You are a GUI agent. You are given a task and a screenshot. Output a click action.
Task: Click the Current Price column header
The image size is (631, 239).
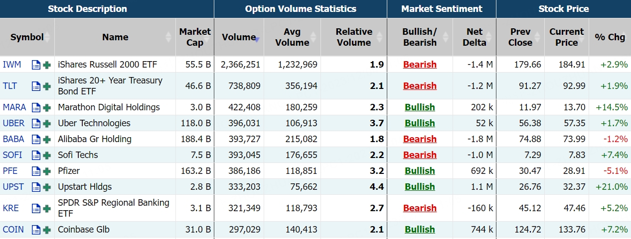click(566, 37)
